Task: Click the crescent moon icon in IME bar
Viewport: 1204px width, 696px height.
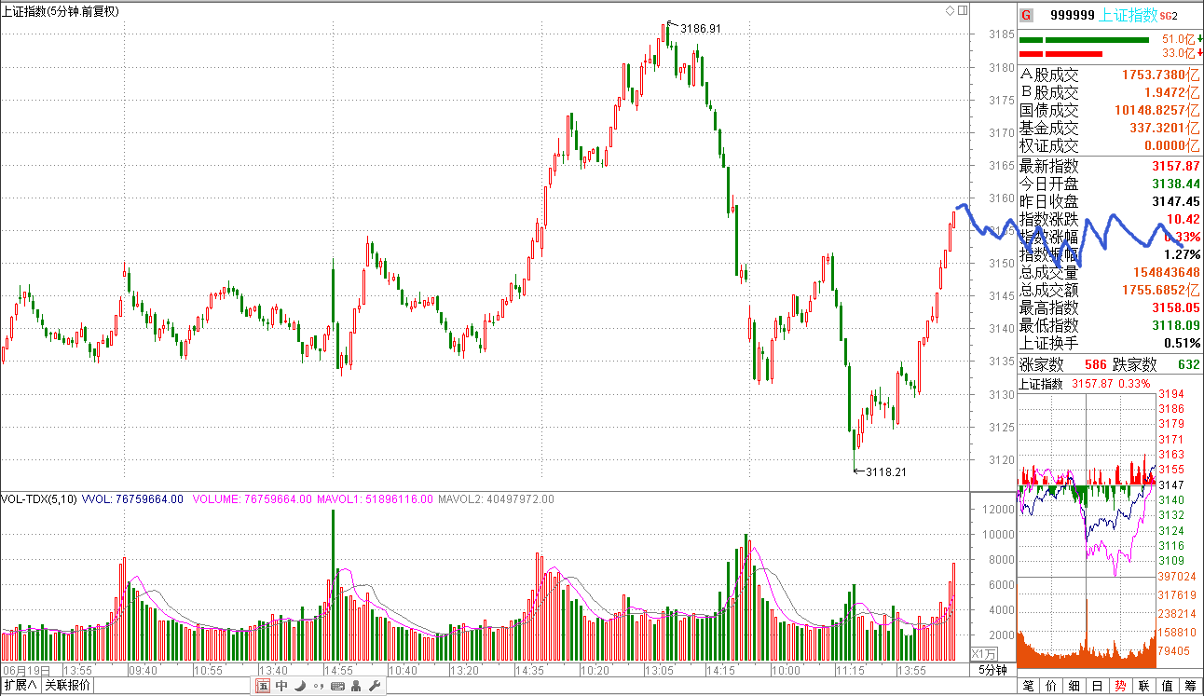Action: tap(300, 687)
